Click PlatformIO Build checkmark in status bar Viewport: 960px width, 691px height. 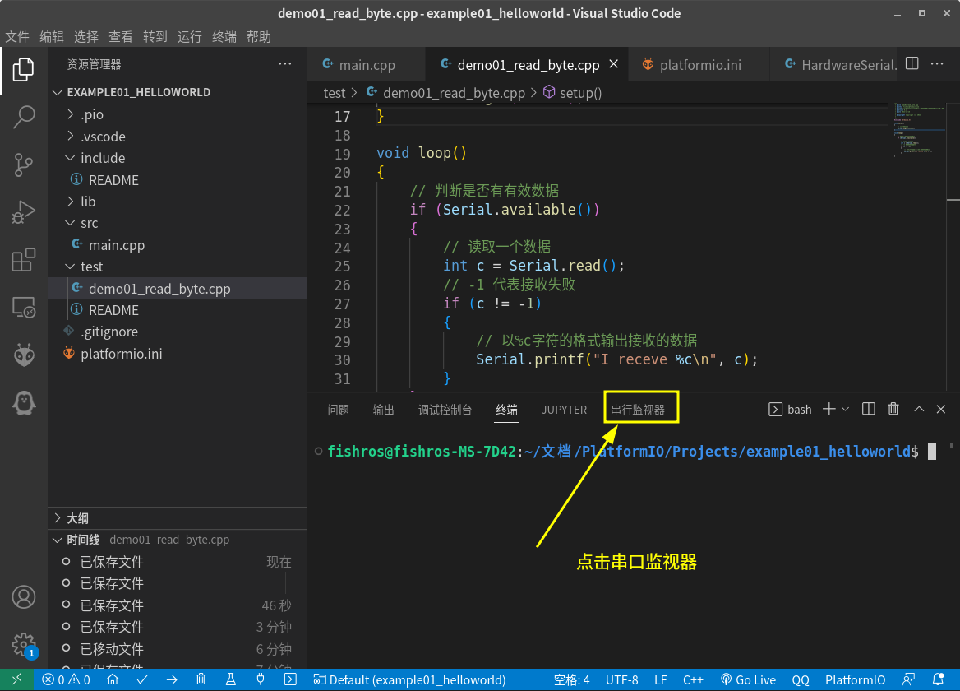pyautogui.click(x=142, y=680)
